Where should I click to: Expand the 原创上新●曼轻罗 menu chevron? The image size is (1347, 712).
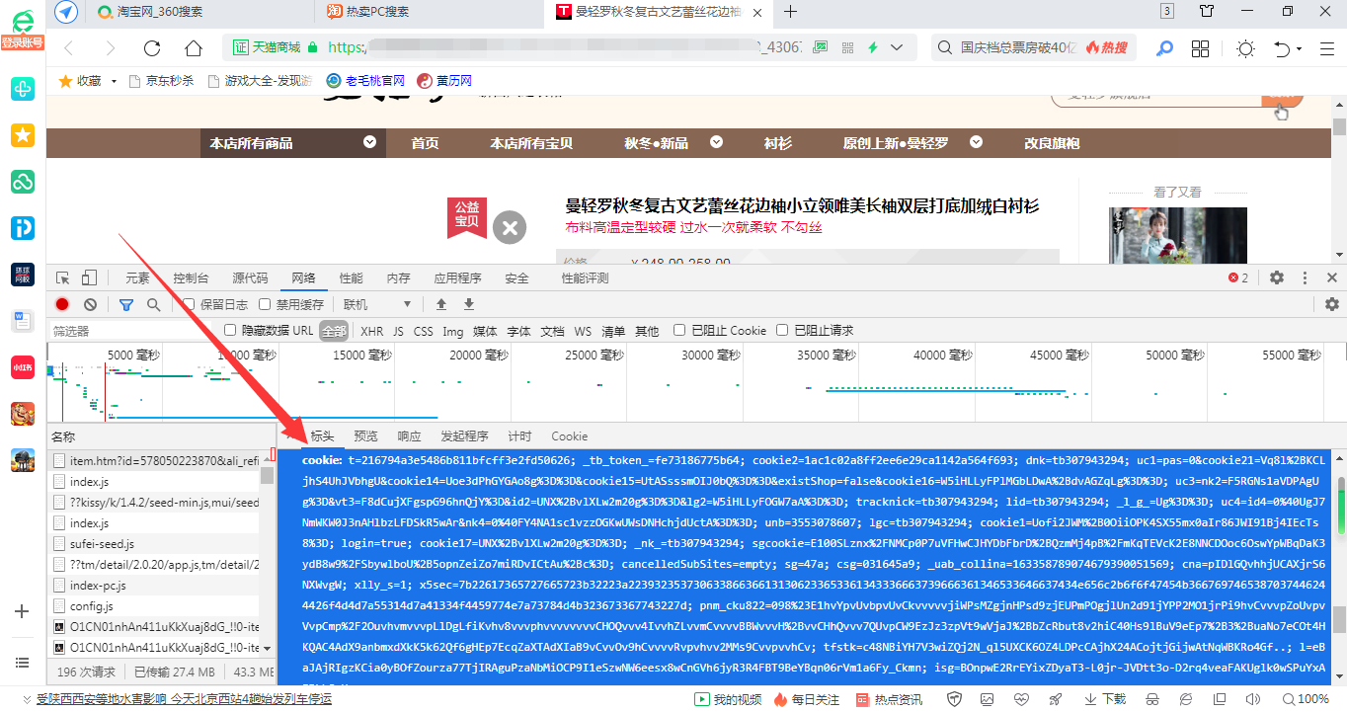[976, 142]
